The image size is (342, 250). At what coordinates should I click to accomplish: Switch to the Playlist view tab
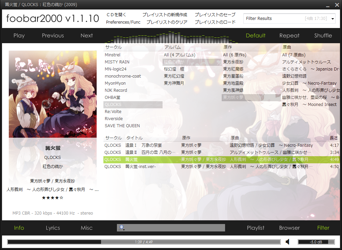(255, 228)
